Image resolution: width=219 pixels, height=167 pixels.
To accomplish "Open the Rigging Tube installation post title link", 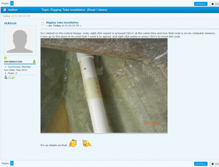I will tap(62, 23).
